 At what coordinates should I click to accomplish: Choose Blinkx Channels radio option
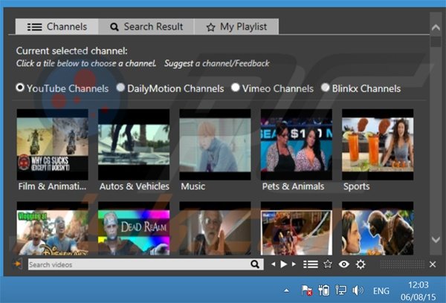[x=326, y=88]
